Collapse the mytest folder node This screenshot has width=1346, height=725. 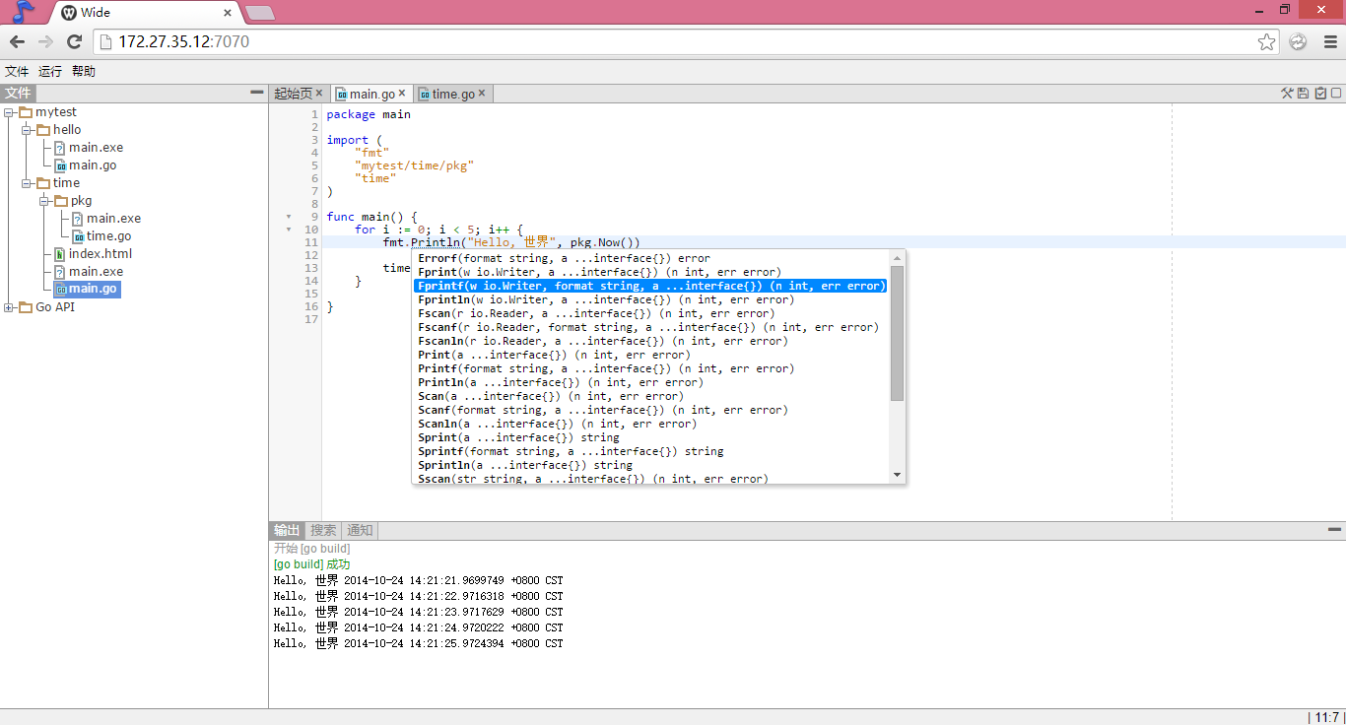(9, 112)
